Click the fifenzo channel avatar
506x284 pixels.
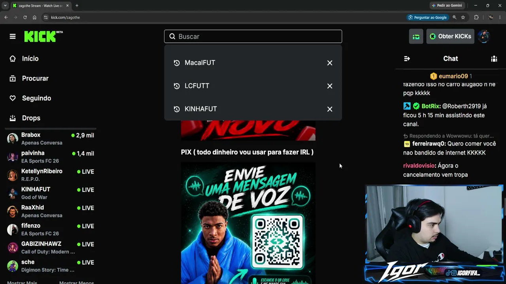[13, 229]
